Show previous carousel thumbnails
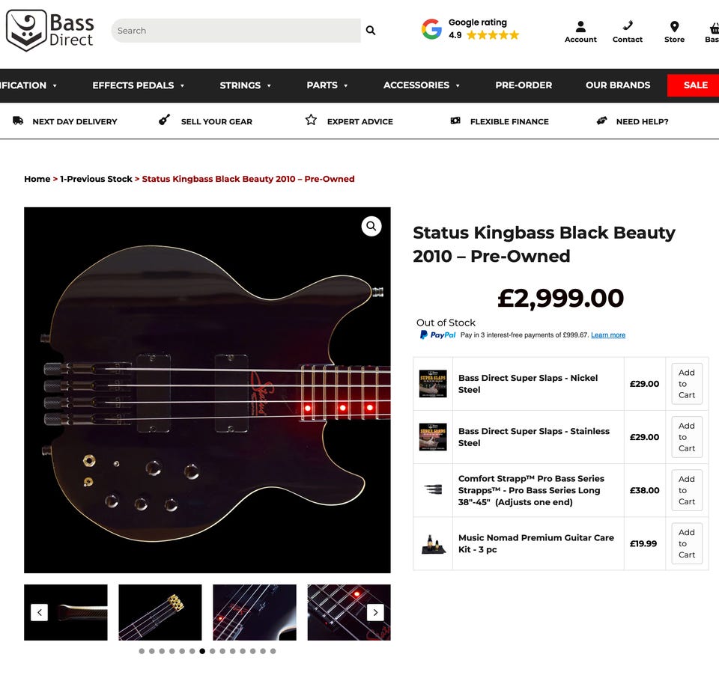 point(40,613)
